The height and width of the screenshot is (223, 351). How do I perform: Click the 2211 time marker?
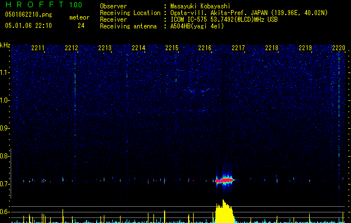pyautogui.click(x=38, y=48)
